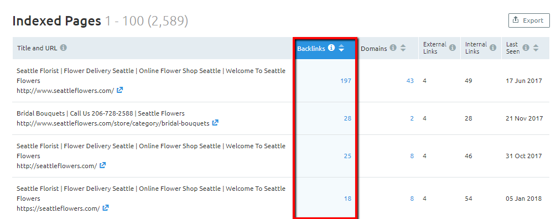Open external link for http://www.seattleflowers.com/
The image size is (556, 219).
(120, 90)
